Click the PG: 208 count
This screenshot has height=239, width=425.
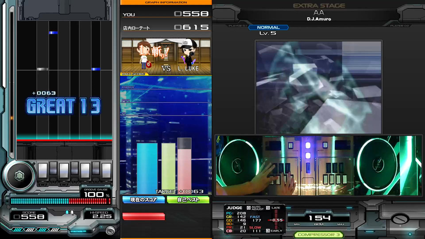236,213
